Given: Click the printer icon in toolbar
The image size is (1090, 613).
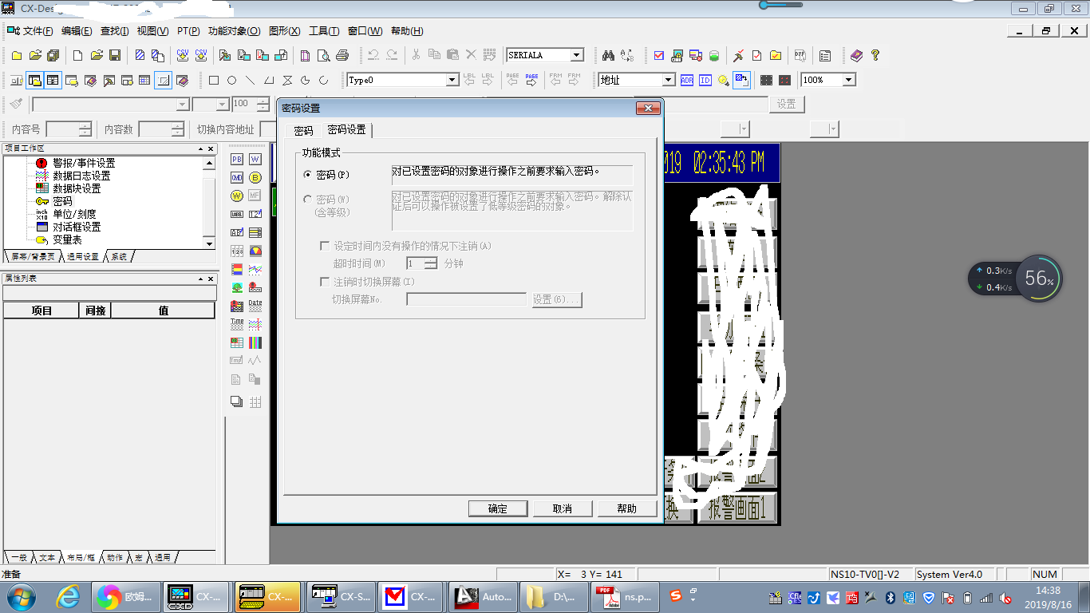Looking at the screenshot, I should click(342, 56).
